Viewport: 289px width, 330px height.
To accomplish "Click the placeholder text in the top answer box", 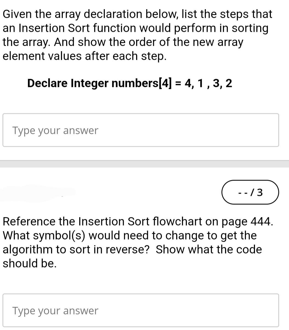I will coord(55,130).
